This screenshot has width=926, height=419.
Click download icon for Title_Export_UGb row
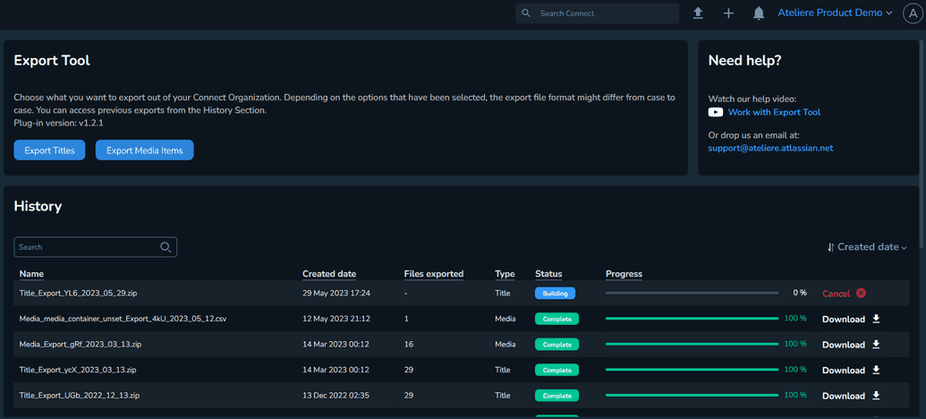(877, 396)
